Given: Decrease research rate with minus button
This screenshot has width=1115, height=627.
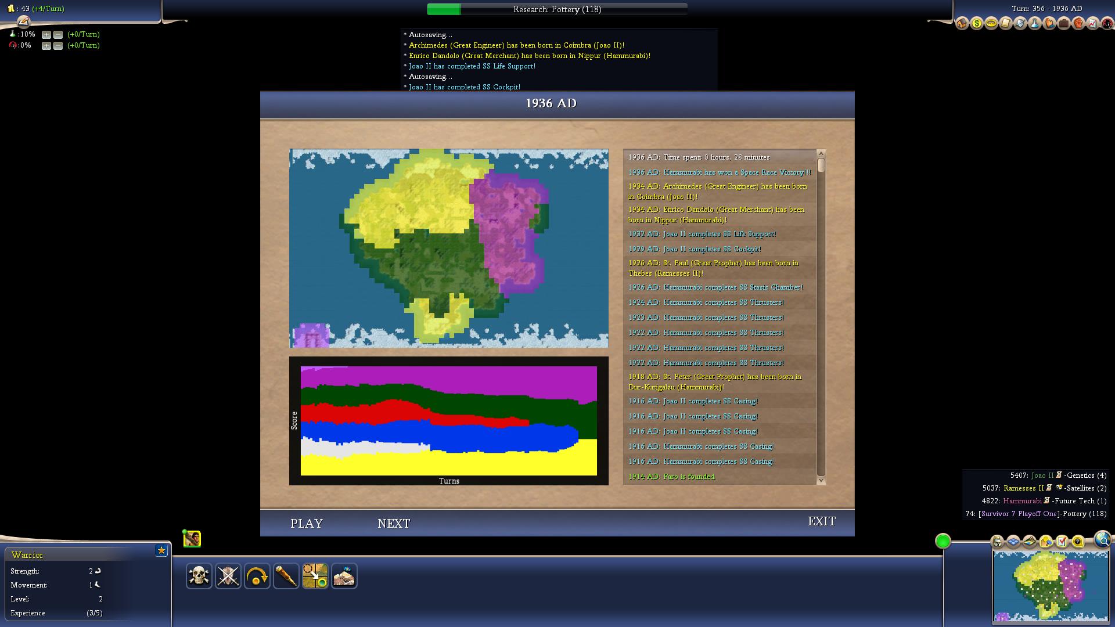Looking at the screenshot, I should [58, 35].
